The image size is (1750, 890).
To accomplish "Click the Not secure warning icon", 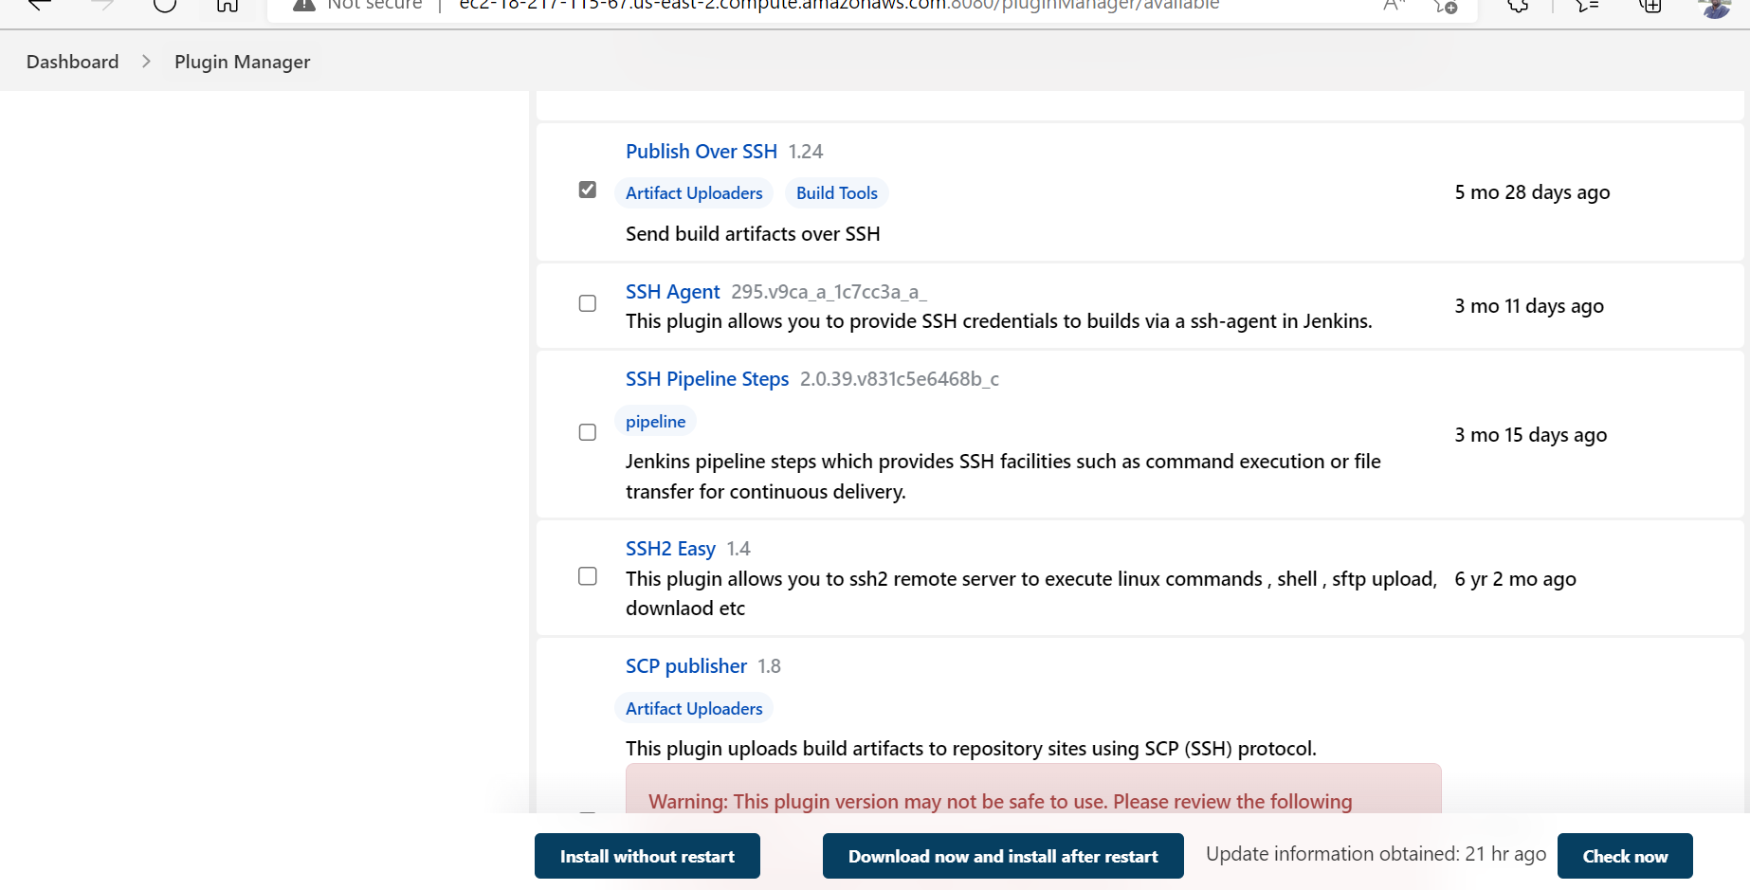I will pos(303,6).
